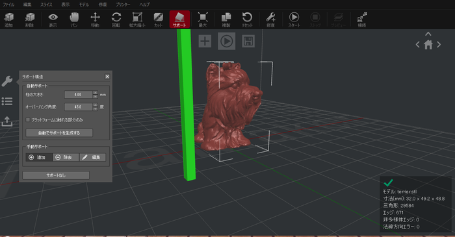Image resolution: width=455 pixels, height=237 pixels.
Task: Click the manual support 編集 button
Action: [x=92, y=157]
